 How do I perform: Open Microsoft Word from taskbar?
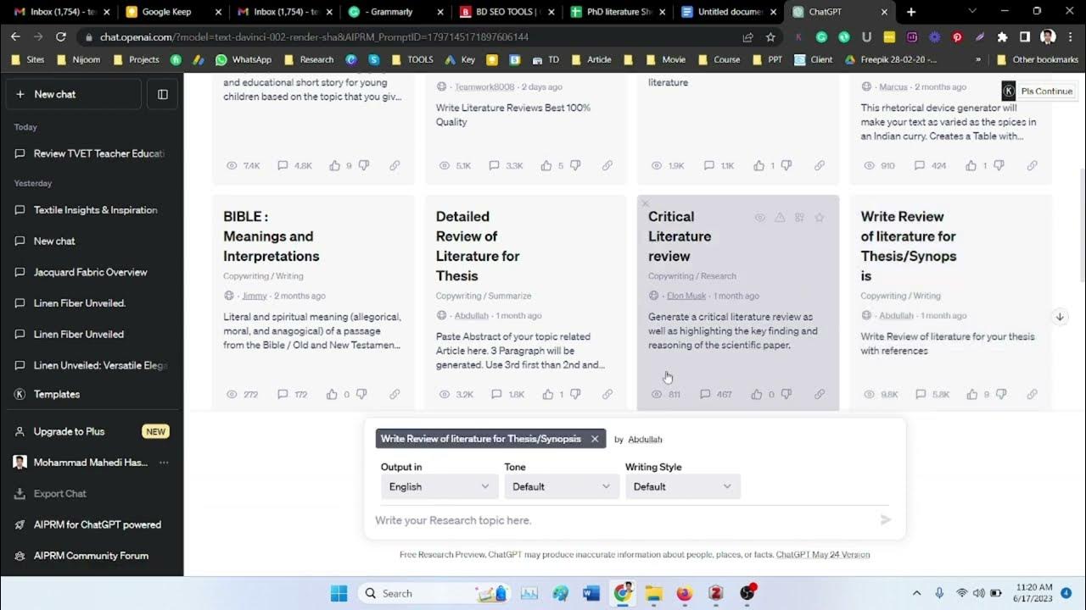point(591,593)
